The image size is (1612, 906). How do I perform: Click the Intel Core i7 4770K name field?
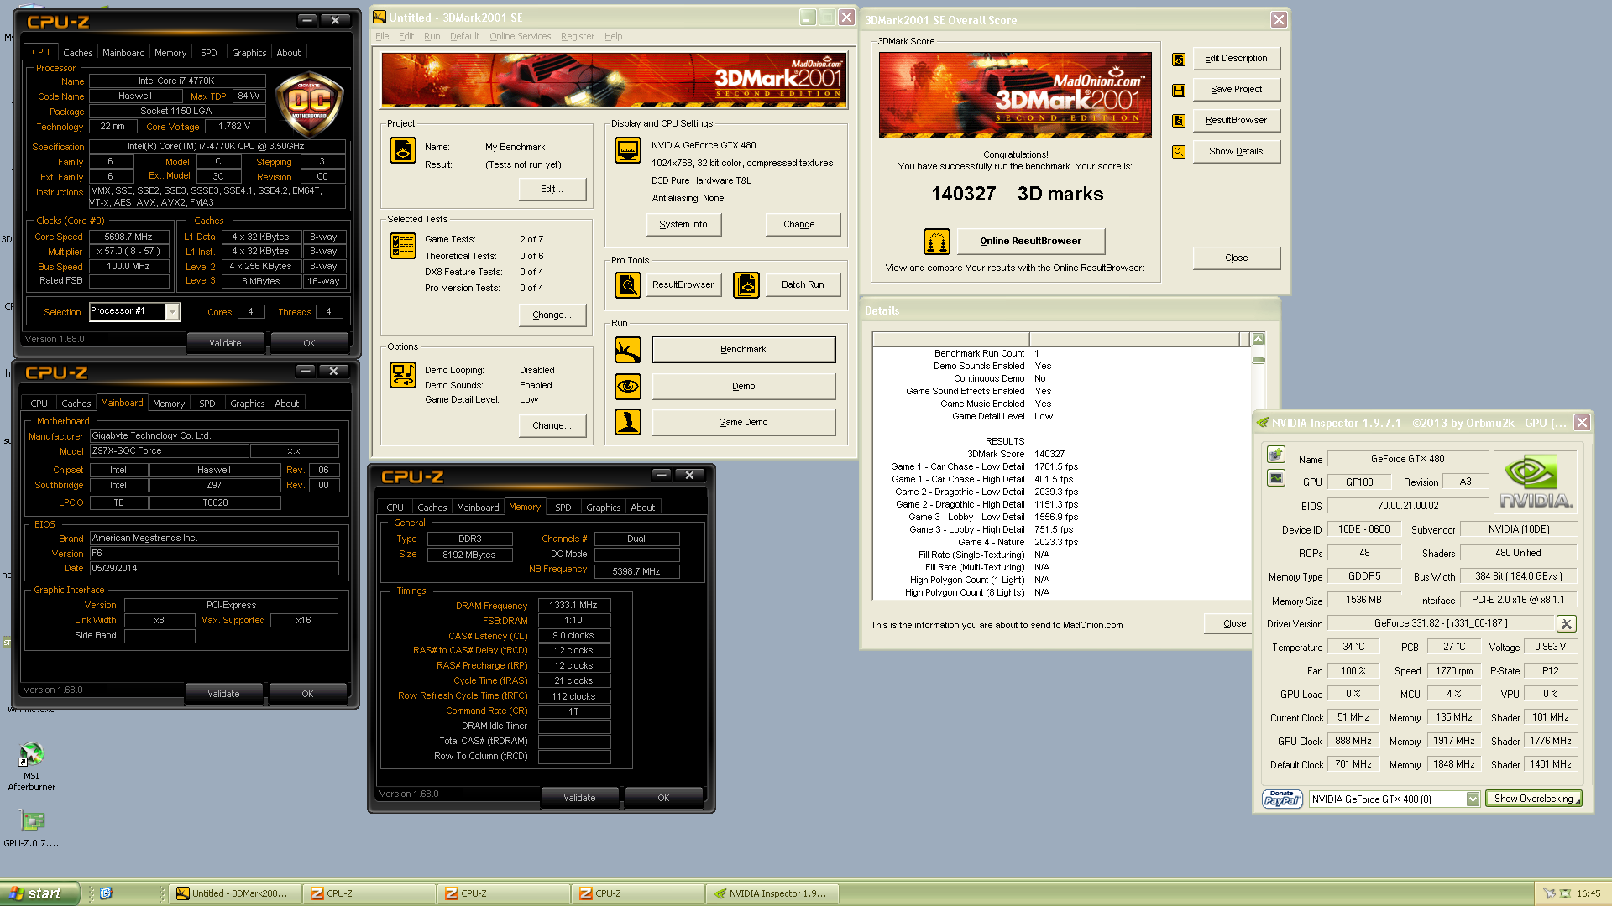[176, 81]
